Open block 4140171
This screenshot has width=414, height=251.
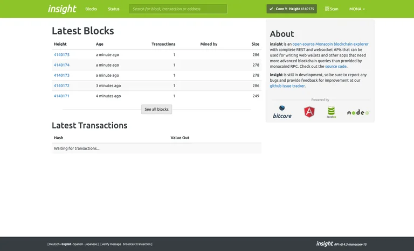[x=61, y=96]
